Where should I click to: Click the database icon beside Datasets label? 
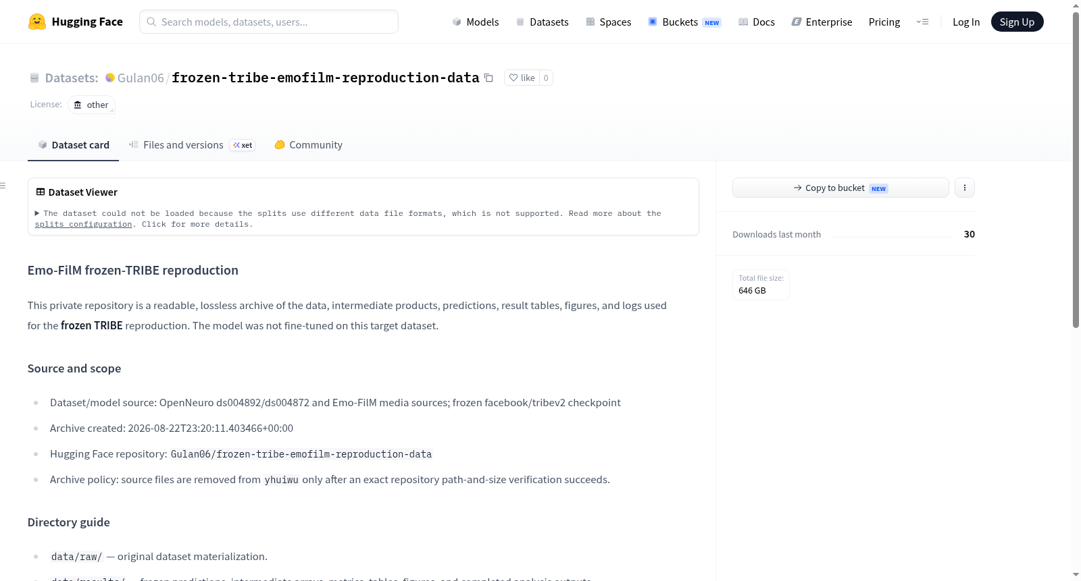pos(34,78)
